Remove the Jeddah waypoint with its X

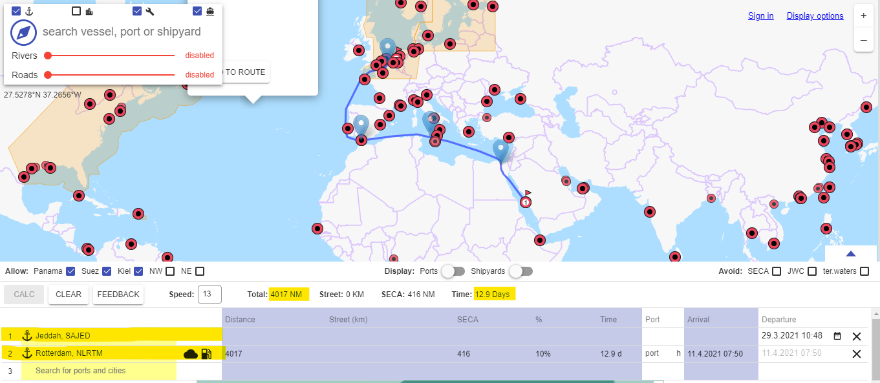(857, 336)
